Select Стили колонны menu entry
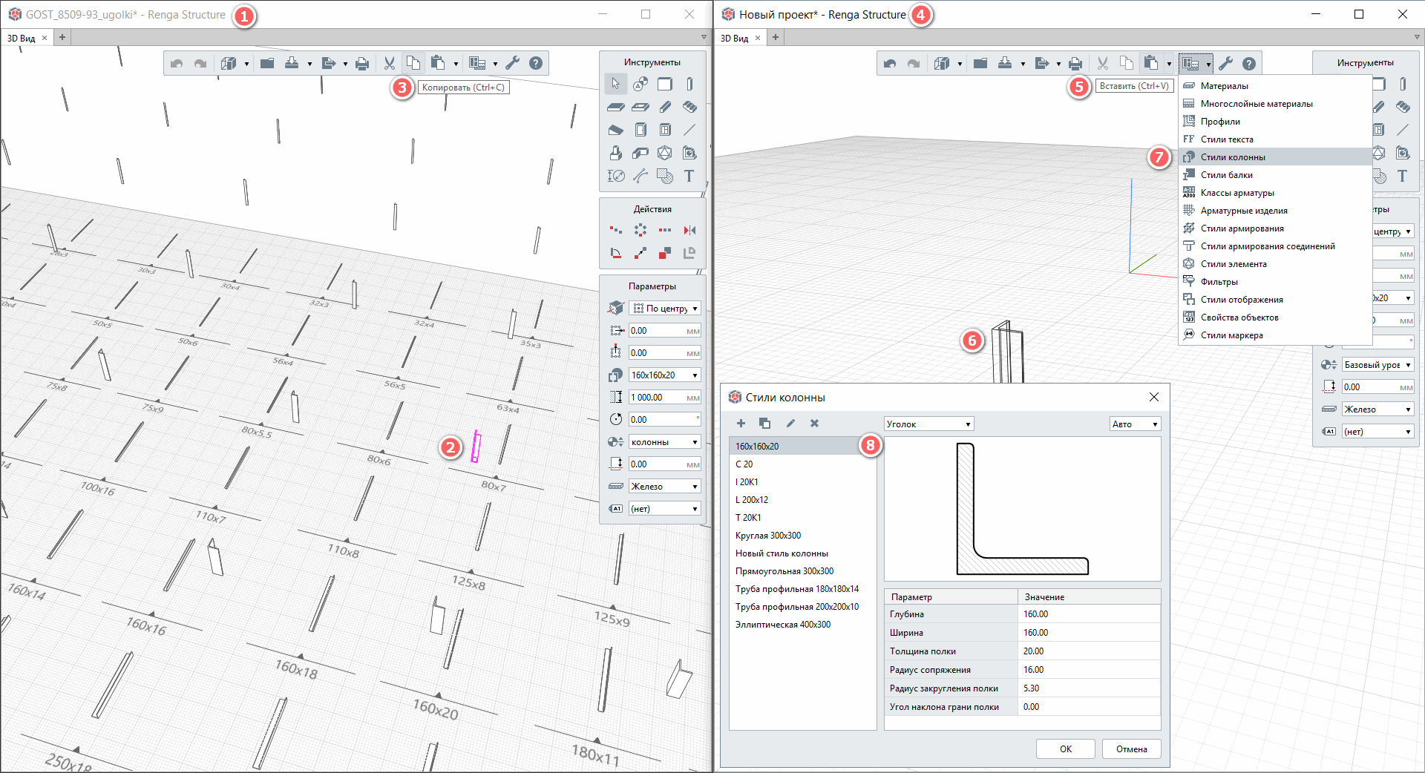The image size is (1425, 773). (x=1275, y=157)
